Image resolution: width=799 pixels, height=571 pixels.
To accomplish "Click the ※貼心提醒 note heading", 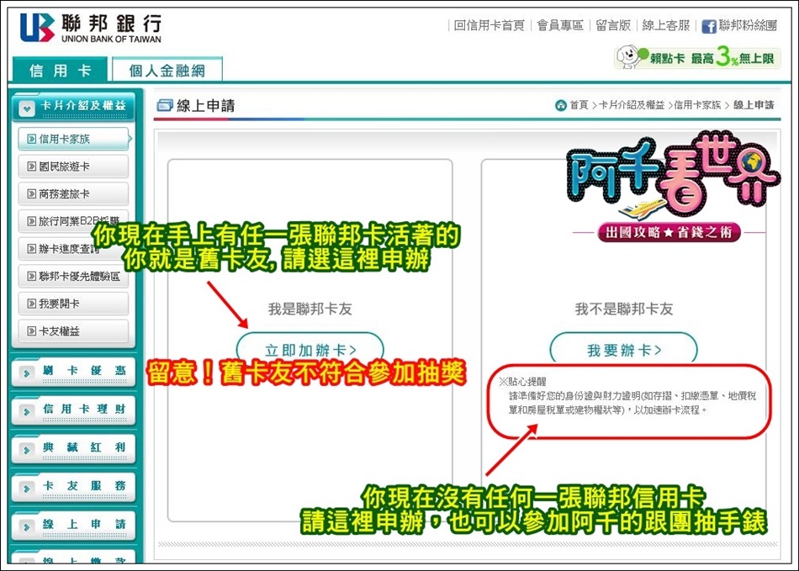I will point(521,381).
